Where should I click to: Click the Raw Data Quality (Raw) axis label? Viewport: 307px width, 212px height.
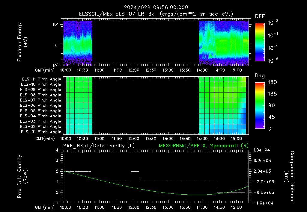point(22,177)
